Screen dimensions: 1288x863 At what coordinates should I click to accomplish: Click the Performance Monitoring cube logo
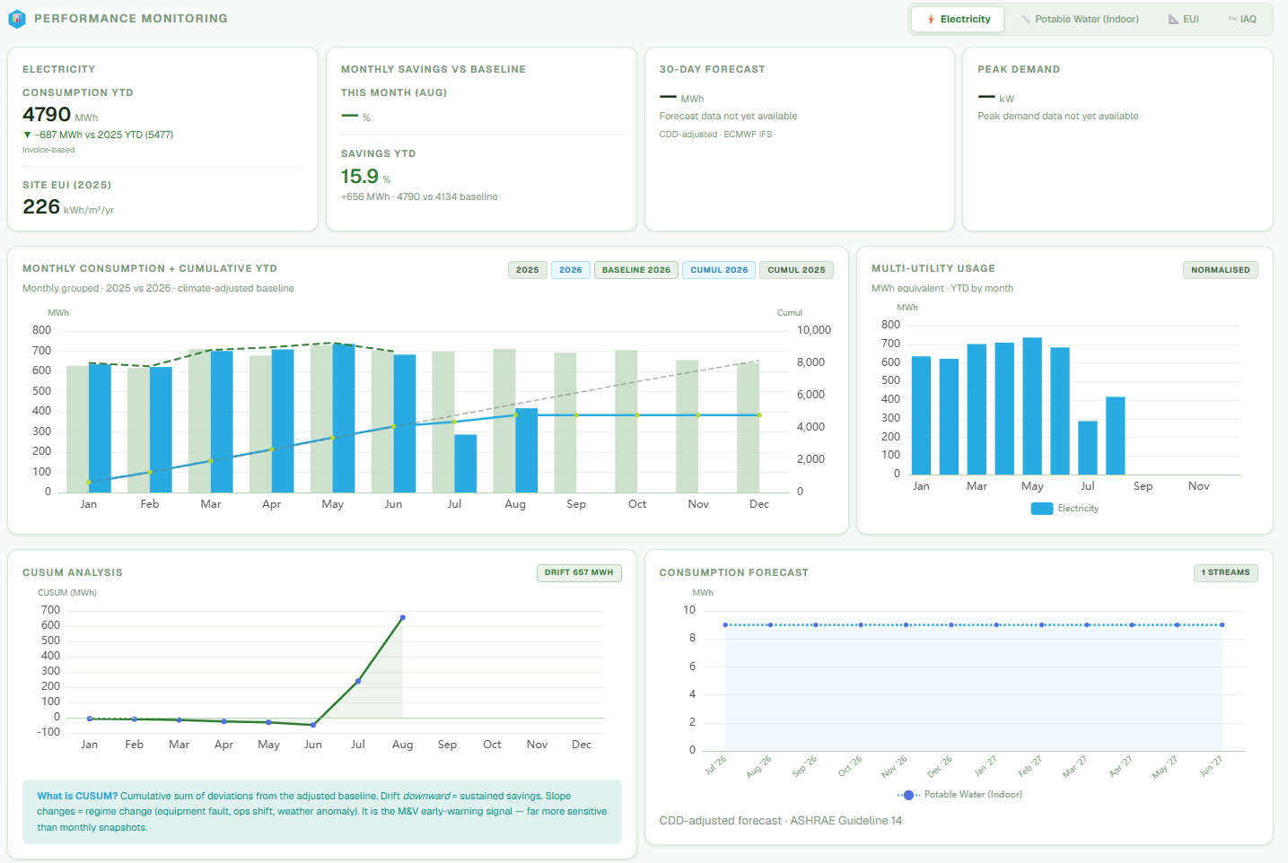[17, 18]
